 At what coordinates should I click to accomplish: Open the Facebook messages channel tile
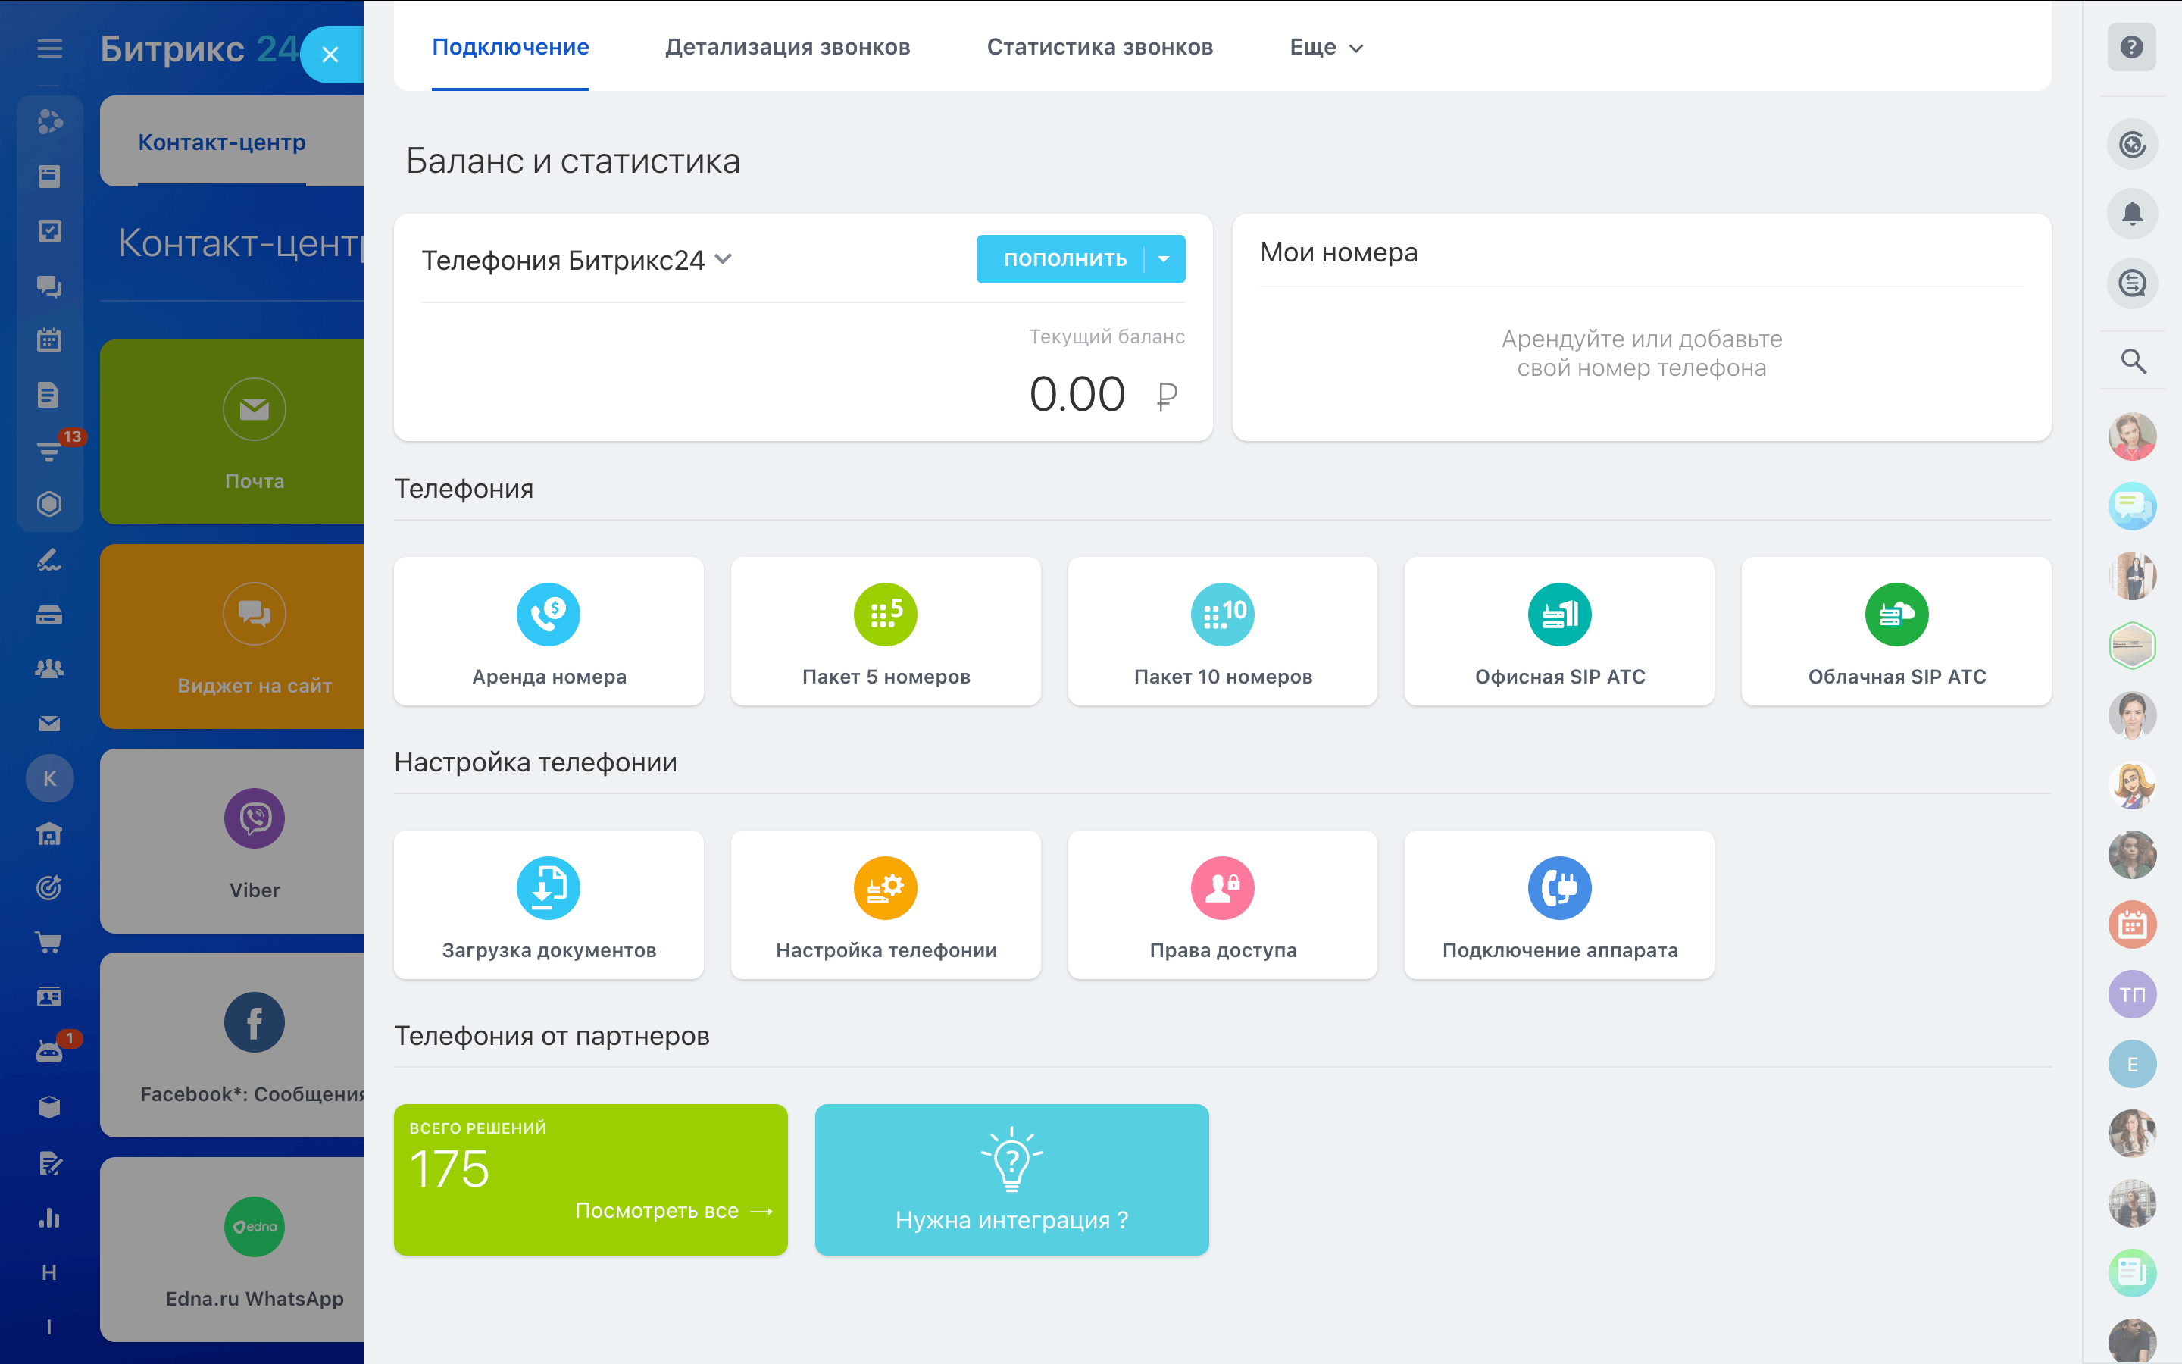point(233,1045)
